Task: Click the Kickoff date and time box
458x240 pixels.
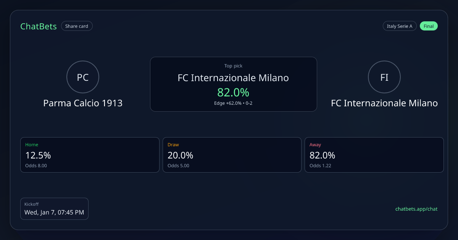Action: pyautogui.click(x=54, y=209)
